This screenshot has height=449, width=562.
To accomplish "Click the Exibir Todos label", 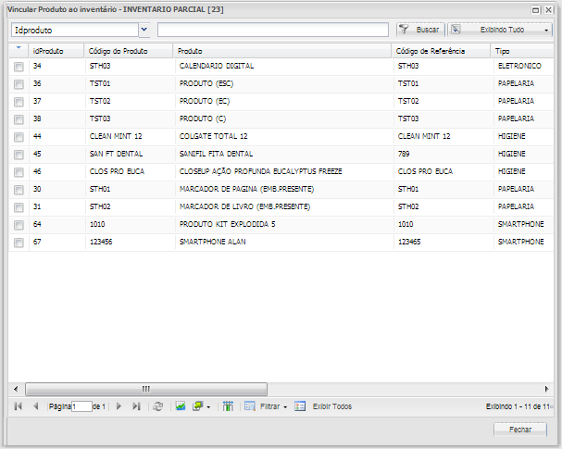I will click(331, 406).
